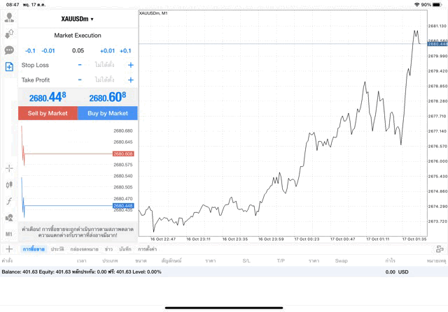Open the indicators function icon
The height and width of the screenshot is (312, 448).
[x=9, y=201]
